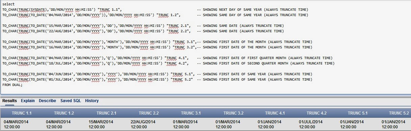Select the TRUNC 2.1 column header

click(106, 113)
